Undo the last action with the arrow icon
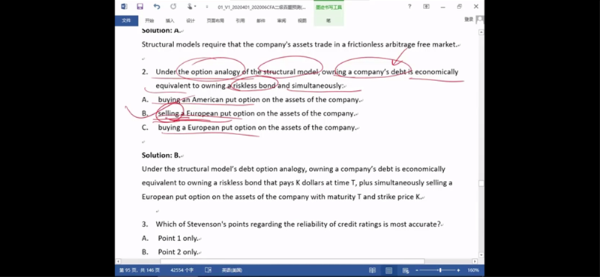 [x=157, y=7]
